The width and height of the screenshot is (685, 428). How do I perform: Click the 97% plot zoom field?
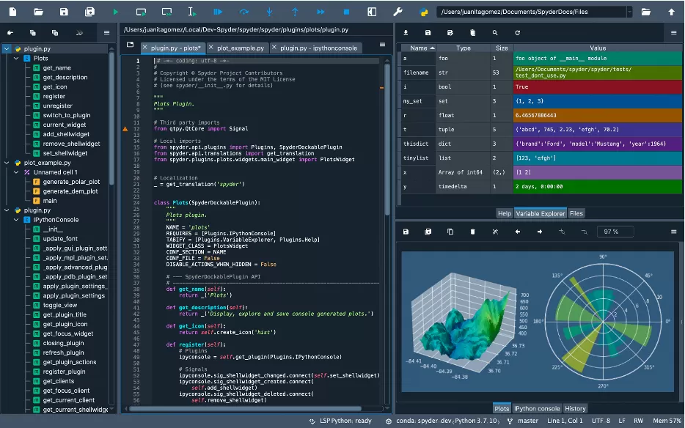coord(615,232)
